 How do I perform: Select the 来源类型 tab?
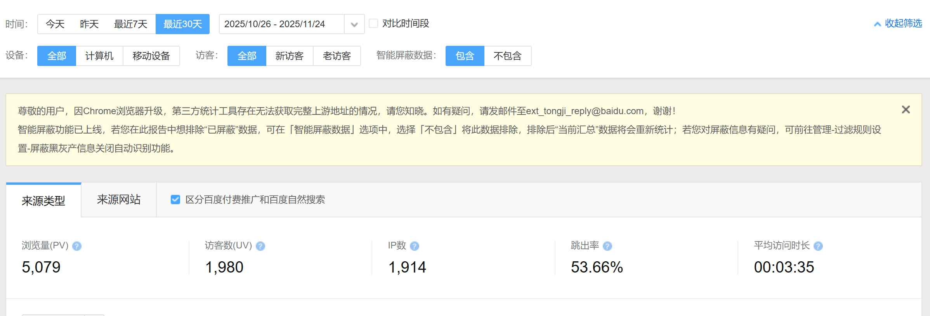(43, 201)
